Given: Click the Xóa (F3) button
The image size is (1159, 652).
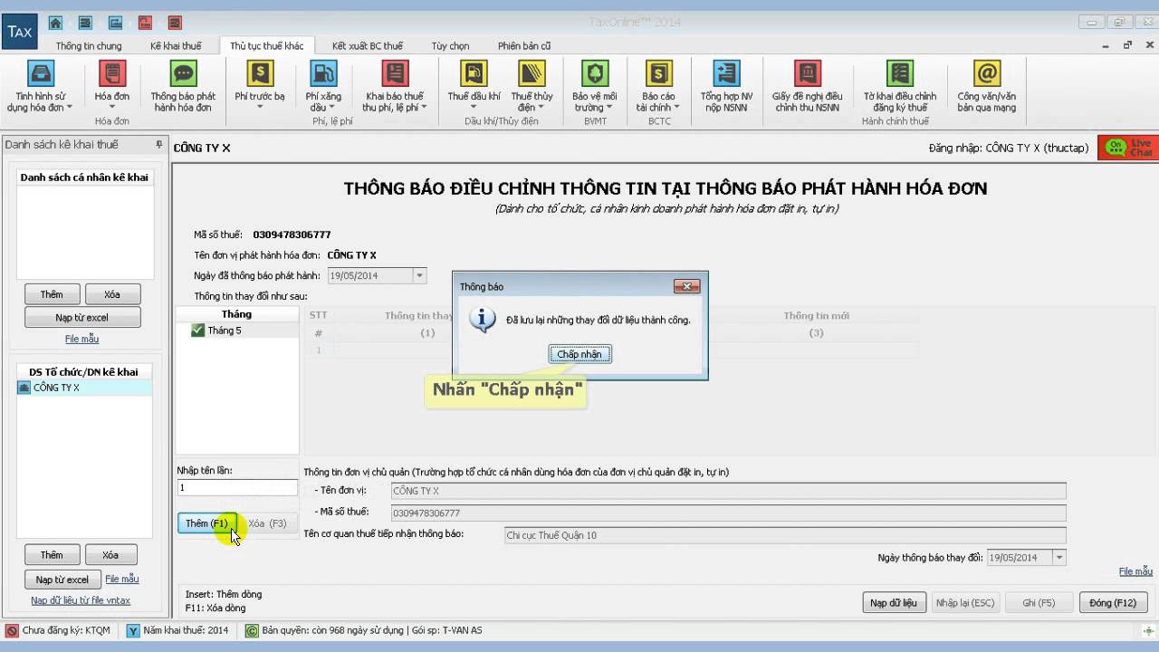Looking at the screenshot, I should [x=267, y=523].
